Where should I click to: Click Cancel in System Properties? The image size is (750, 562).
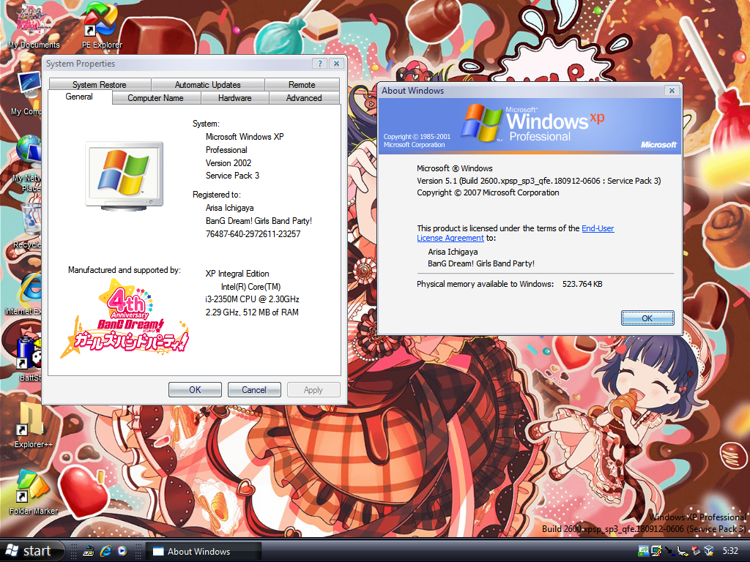point(254,390)
